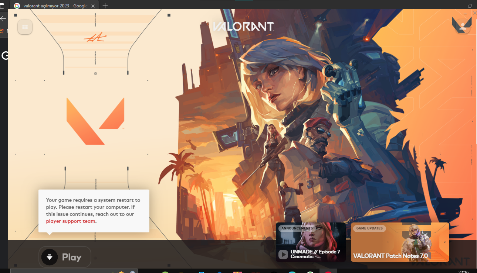Open the Riot Client grid menu icon
Image resolution: width=477 pixels, height=273 pixels.
point(25,27)
